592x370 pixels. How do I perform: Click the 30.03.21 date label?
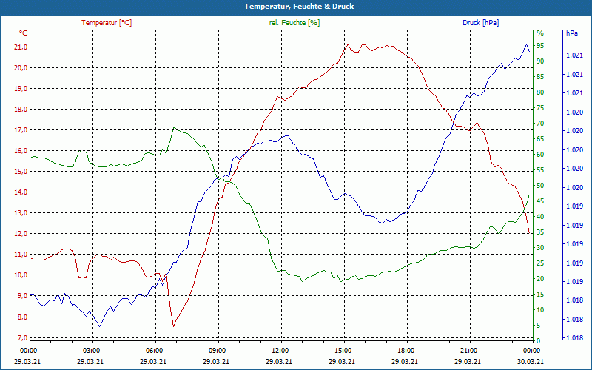[531, 361]
